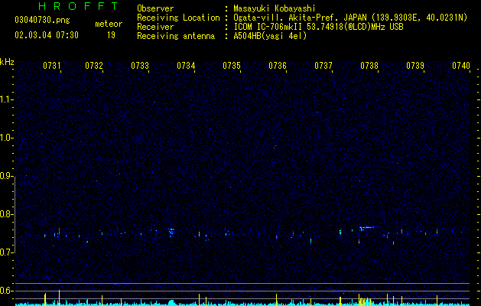Click the 'meteor' label
Viewport: 481px width, 306px height.
109,24
